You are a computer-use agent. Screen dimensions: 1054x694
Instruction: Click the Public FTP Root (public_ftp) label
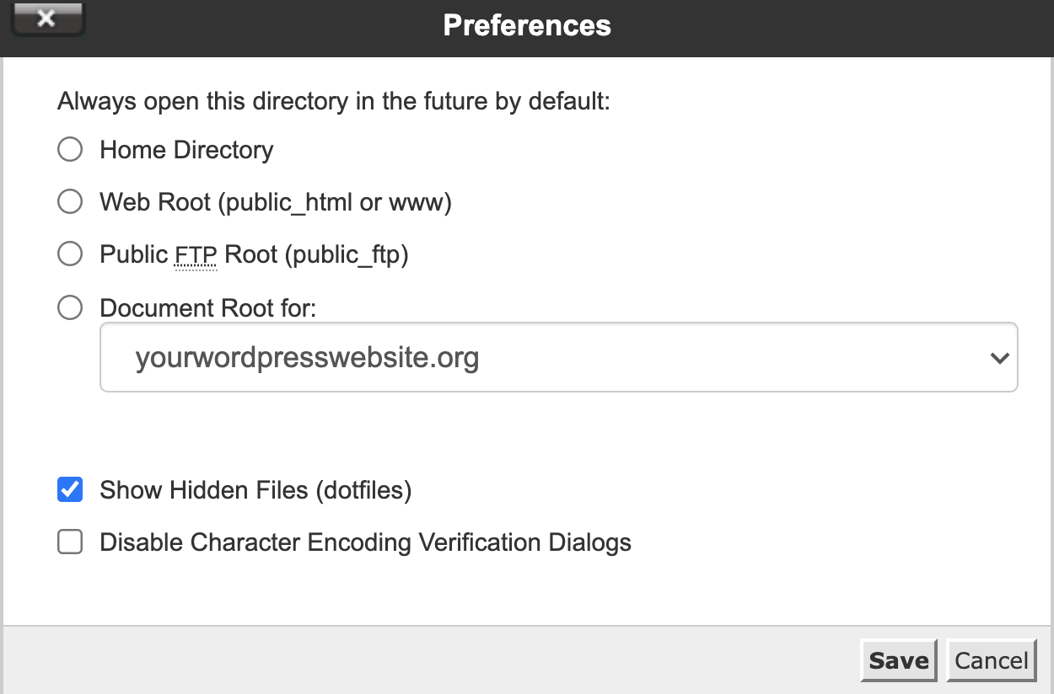[x=254, y=254]
